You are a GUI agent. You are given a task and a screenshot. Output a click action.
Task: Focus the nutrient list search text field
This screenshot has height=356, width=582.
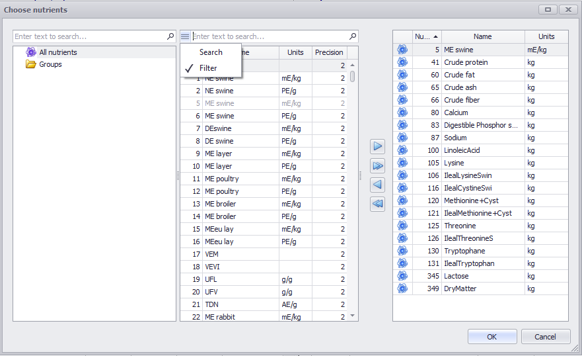(x=270, y=36)
